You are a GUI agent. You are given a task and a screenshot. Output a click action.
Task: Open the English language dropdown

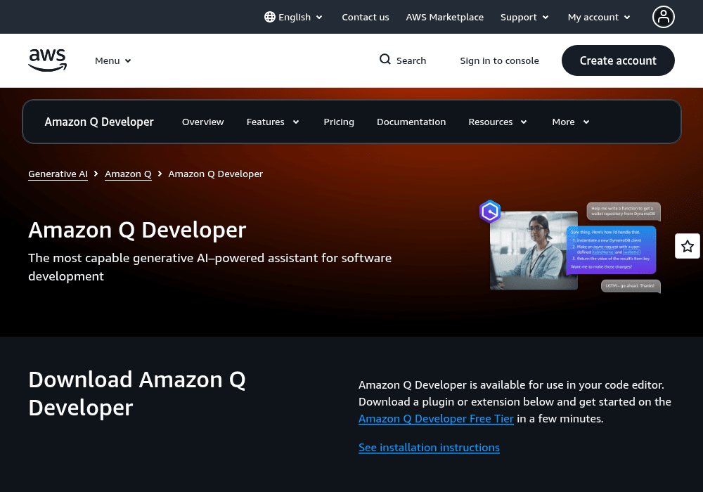294,17
